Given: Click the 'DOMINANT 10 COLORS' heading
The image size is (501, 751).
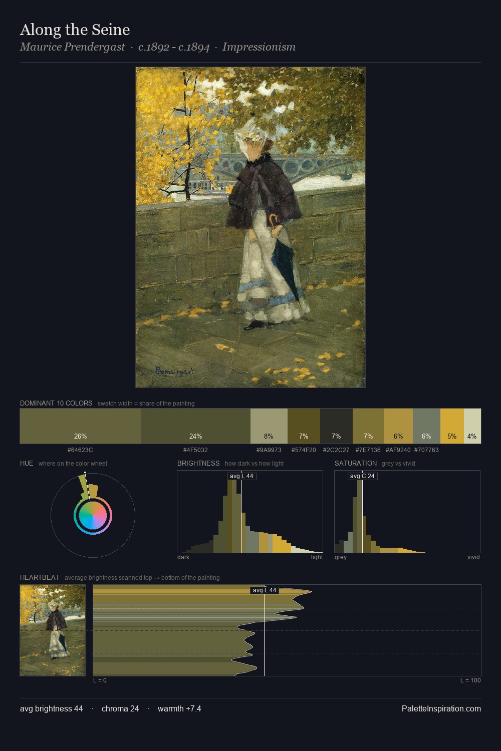Looking at the screenshot, I should click(x=56, y=403).
